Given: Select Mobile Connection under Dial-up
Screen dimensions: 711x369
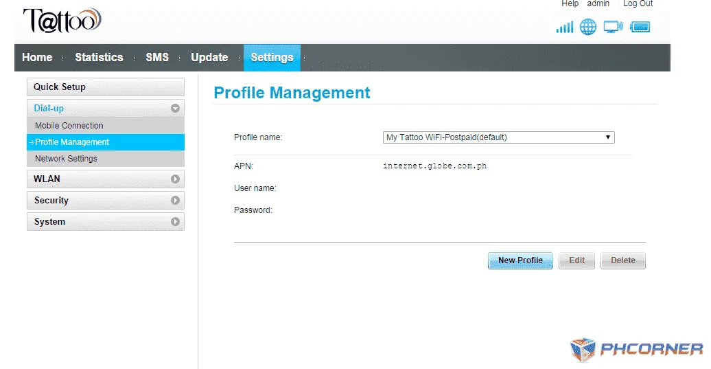Looking at the screenshot, I should click(x=106, y=126).
